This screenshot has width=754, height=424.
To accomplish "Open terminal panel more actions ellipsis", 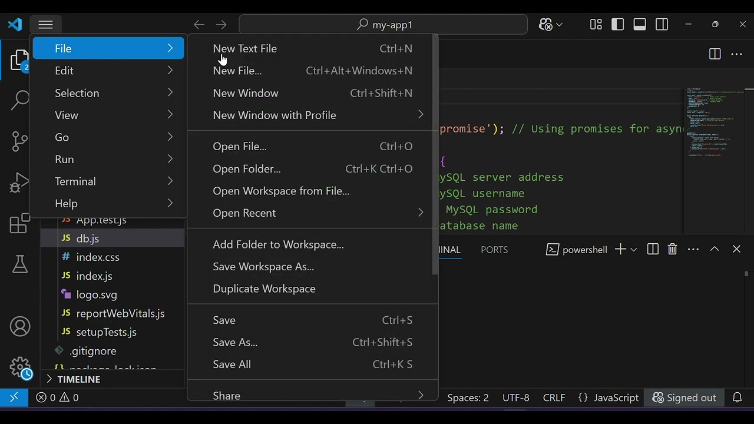I will [693, 250].
